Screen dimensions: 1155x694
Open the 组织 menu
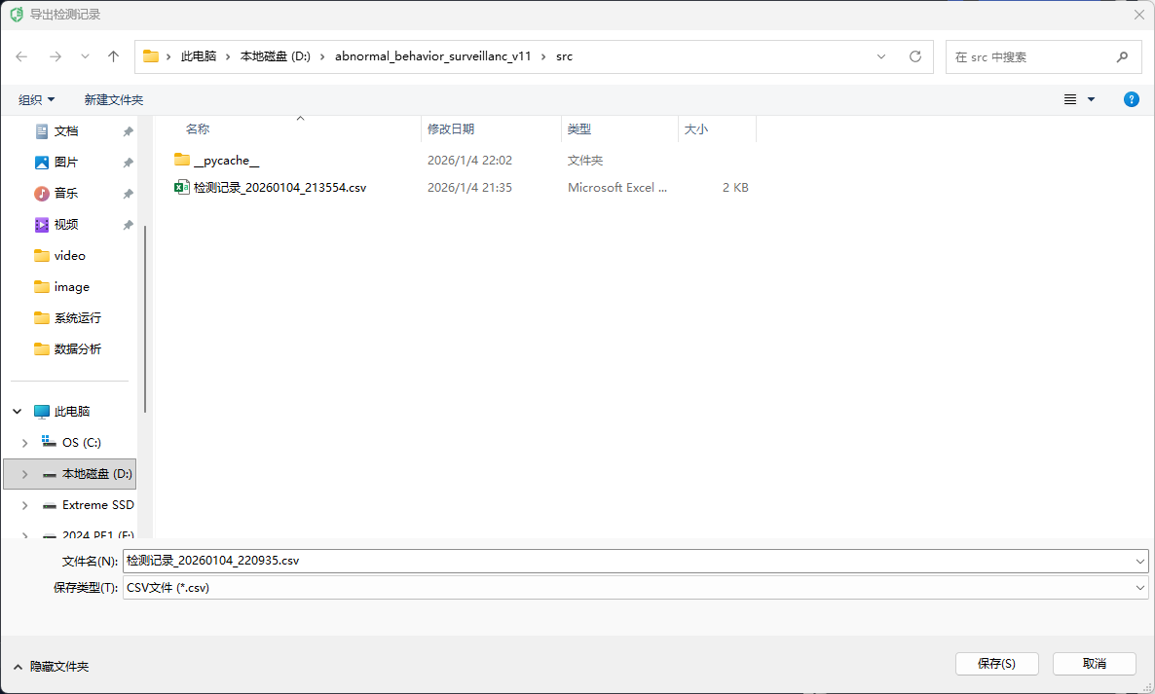point(37,99)
